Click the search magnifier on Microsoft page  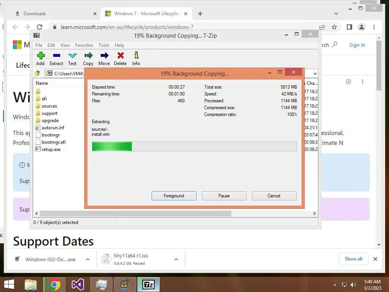coord(335,45)
